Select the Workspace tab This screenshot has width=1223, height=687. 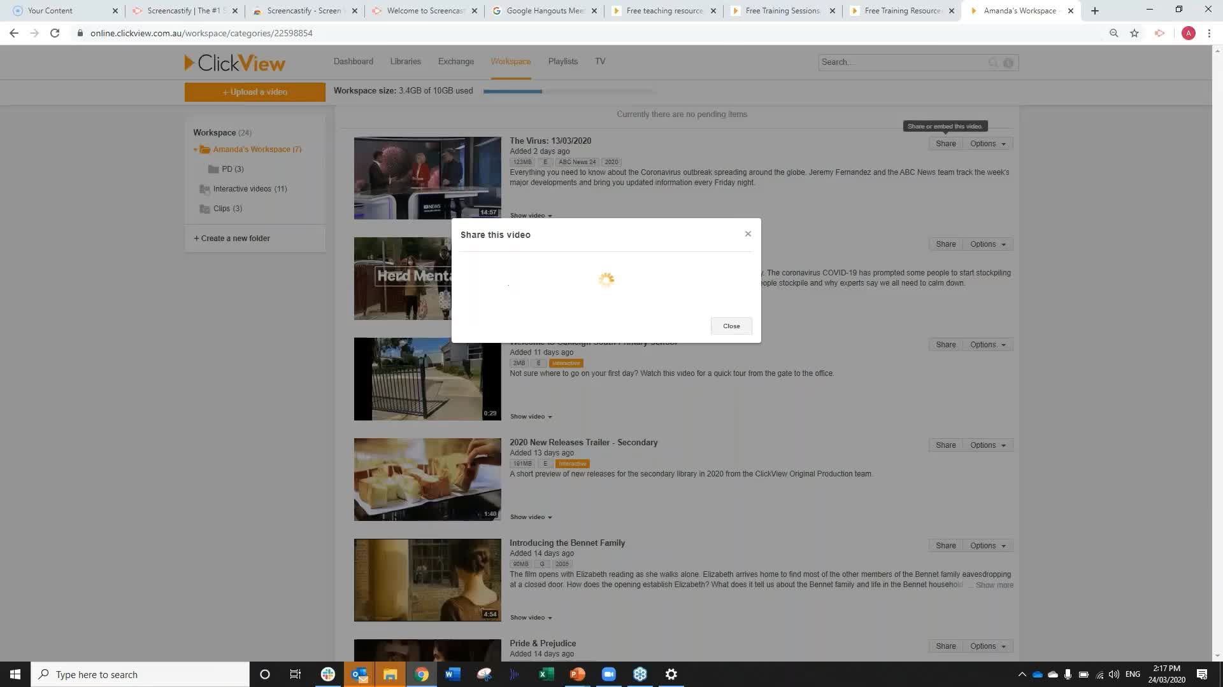(x=511, y=62)
